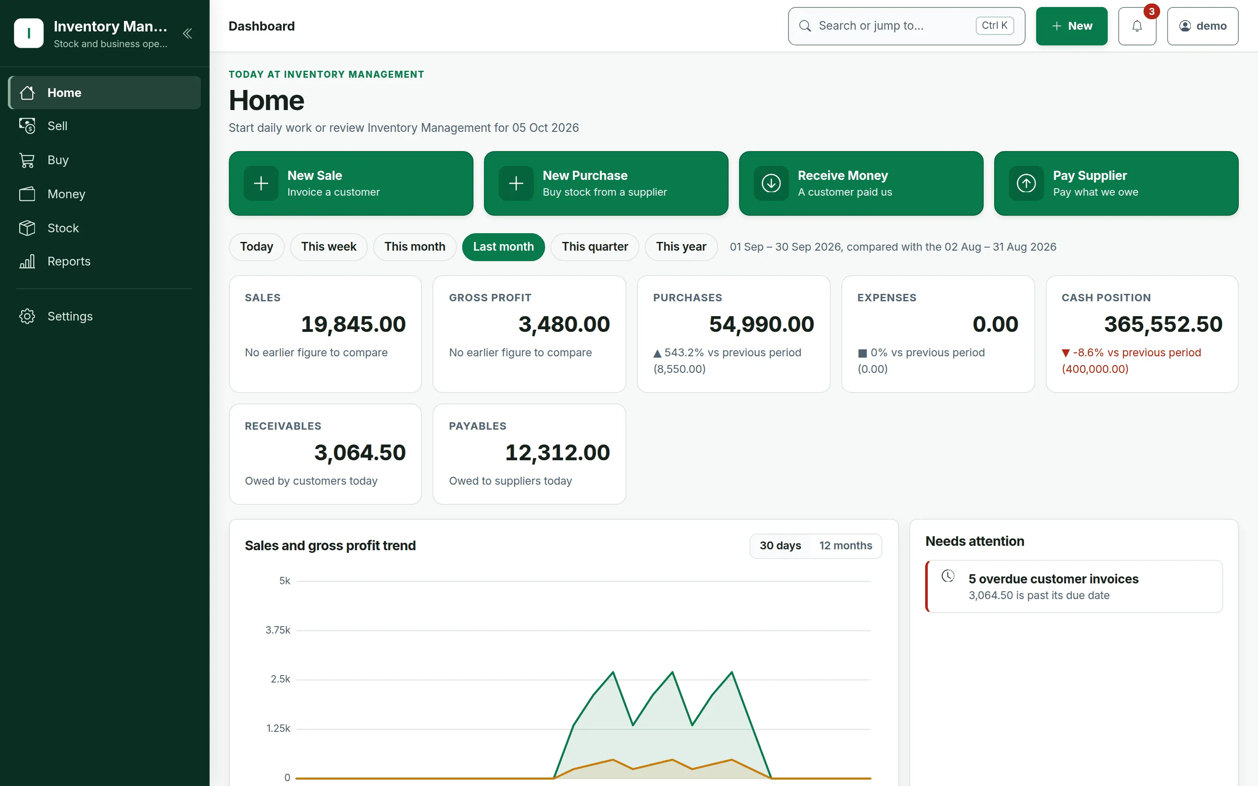The width and height of the screenshot is (1258, 786).
Task: Select the Today period filter
Action: 257,247
